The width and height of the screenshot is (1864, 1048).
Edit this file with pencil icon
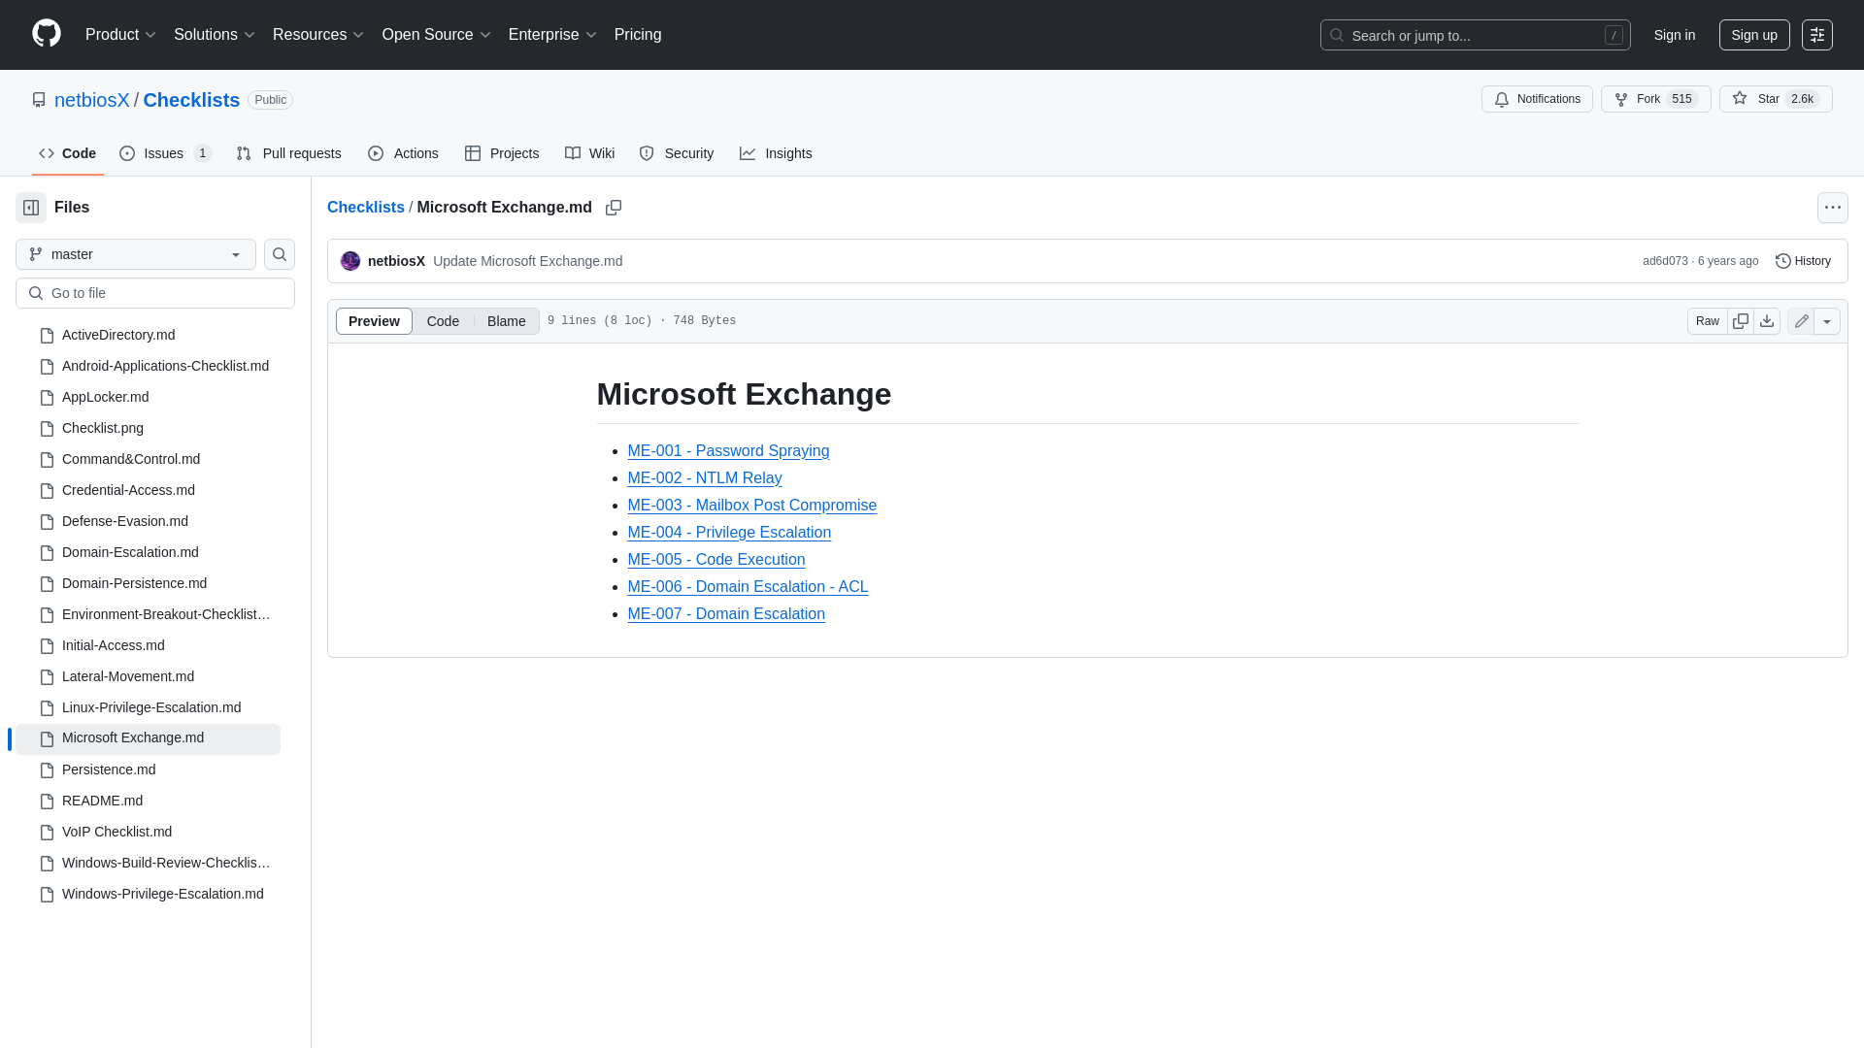pyautogui.click(x=1801, y=321)
